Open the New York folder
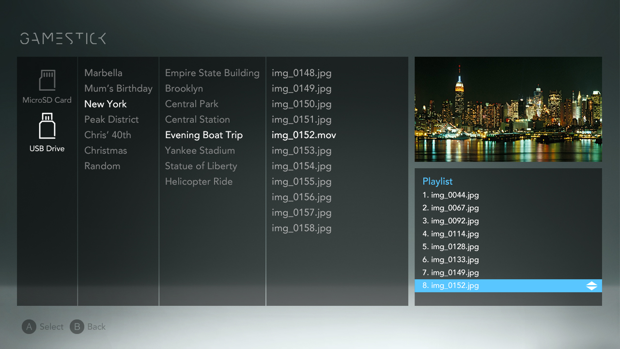This screenshot has height=349, width=620. (x=105, y=104)
